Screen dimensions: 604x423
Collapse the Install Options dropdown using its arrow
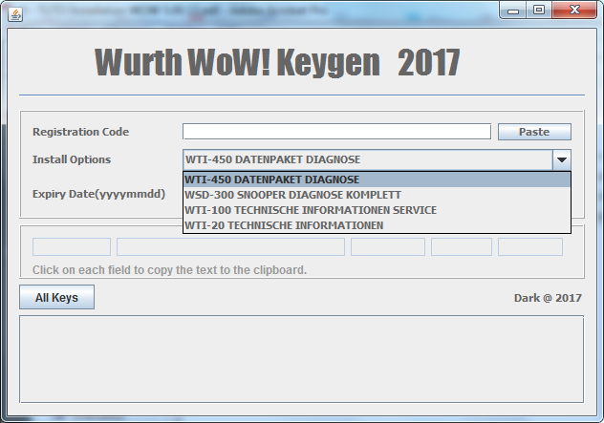click(x=562, y=159)
